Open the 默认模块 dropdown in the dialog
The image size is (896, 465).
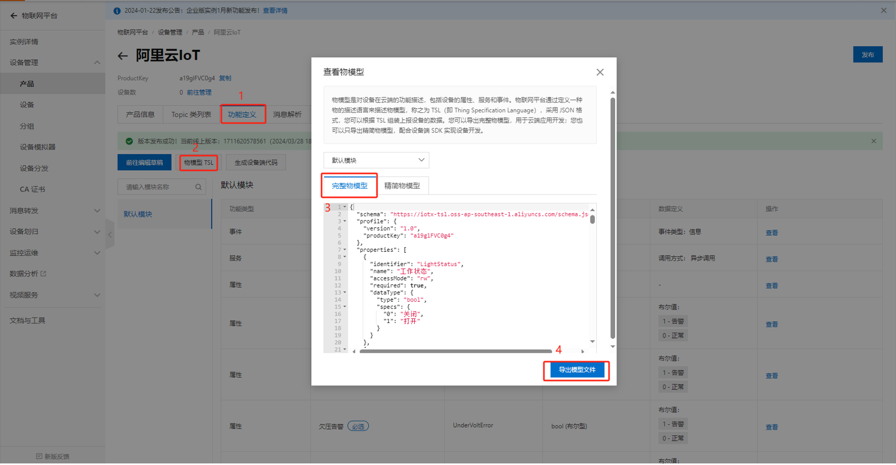[376, 160]
